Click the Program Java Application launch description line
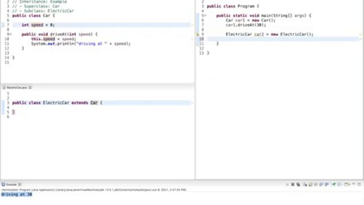The width and height of the screenshot is (364, 205). click(94, 190)
